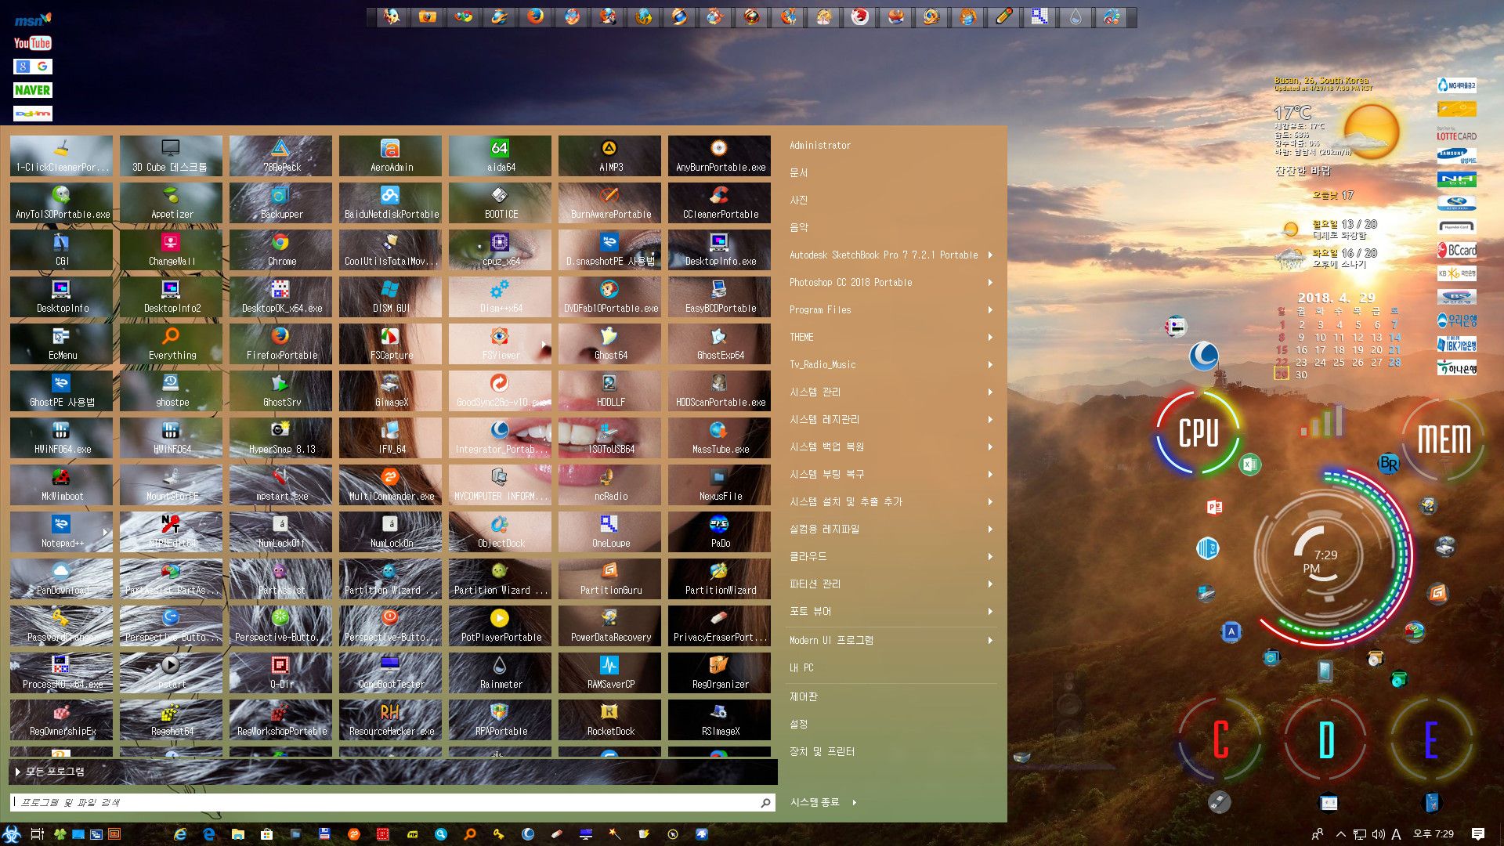Open the ncRadio tile
Screen dimensions: 1504x846
pos(609,484)
